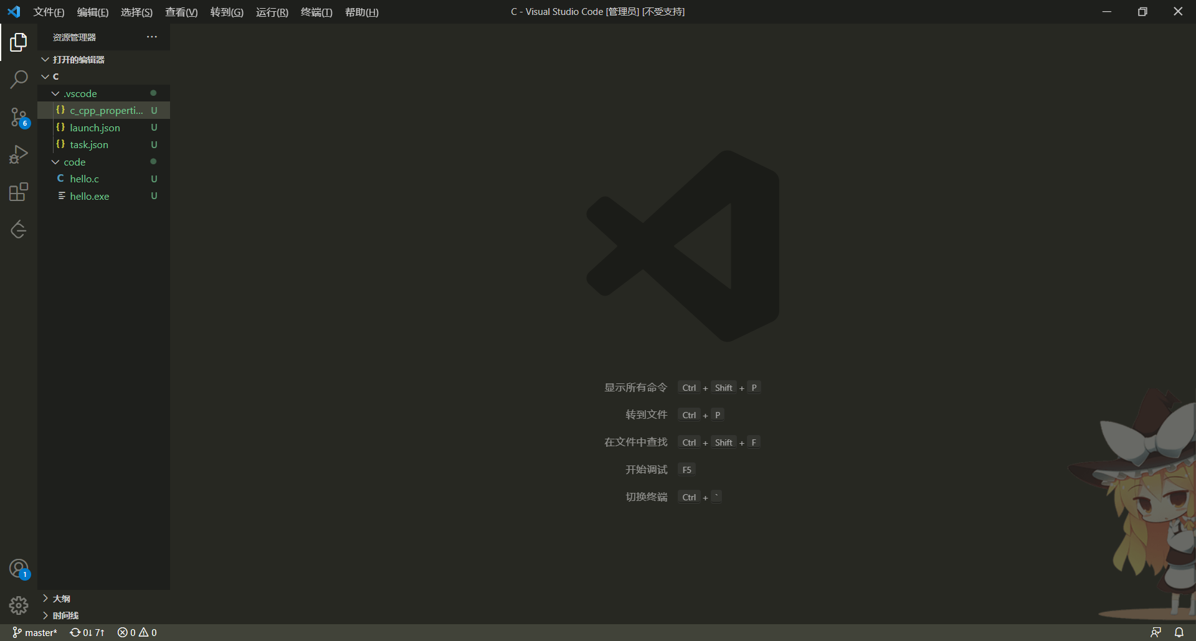Open the Live Share activity bar icon
Screen dimensions: 1196x641
tap(19, 229)
